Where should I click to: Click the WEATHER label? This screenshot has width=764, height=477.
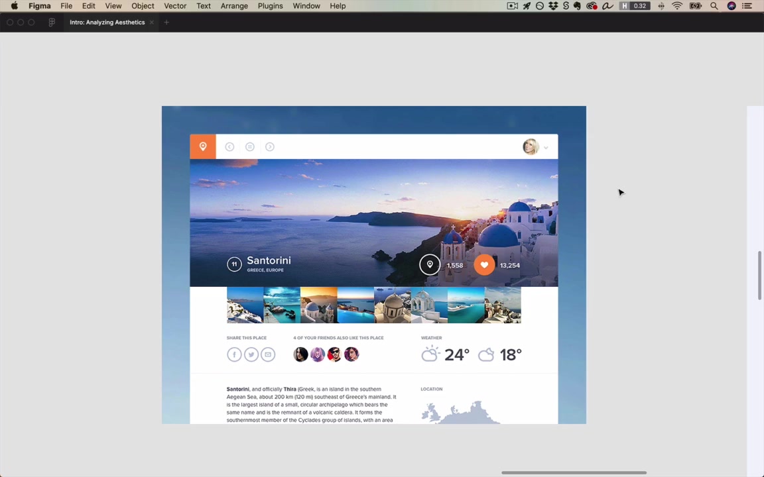(x=431, y=338)
